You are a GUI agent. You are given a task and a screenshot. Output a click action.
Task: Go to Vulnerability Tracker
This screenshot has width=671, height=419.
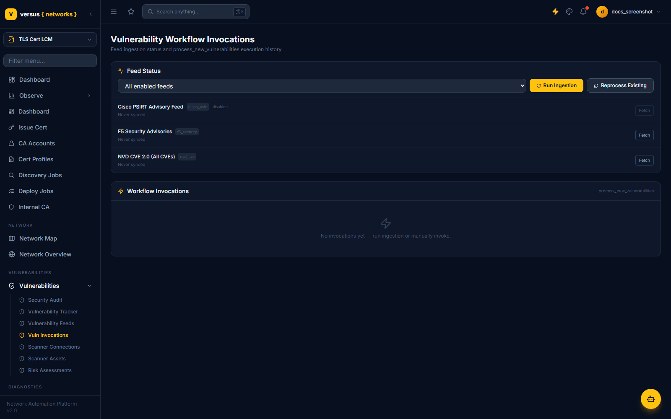(53, 312)
